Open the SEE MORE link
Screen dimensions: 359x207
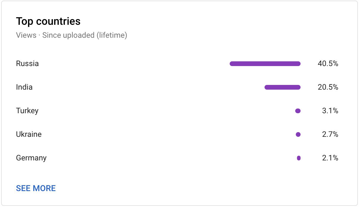pyautogui.click(x=36, y=188)
